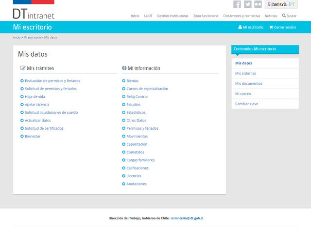Select Cambiar clave in the sidebar
Image resolution: width=311 pixels, height=231 pixels.
247,104
